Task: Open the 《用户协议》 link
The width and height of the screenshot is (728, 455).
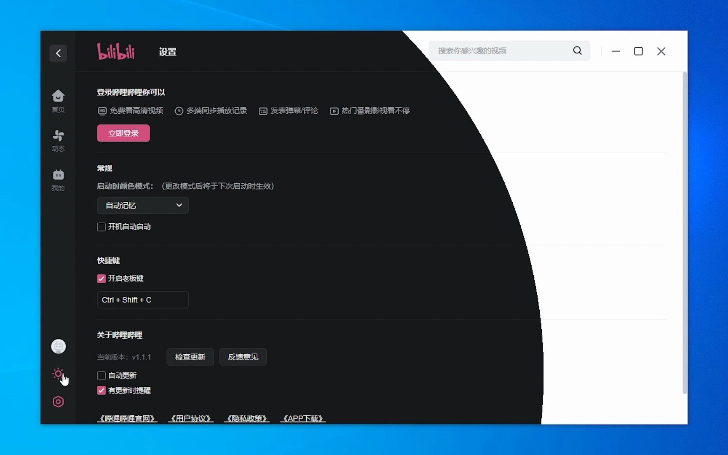Action: 191,418
